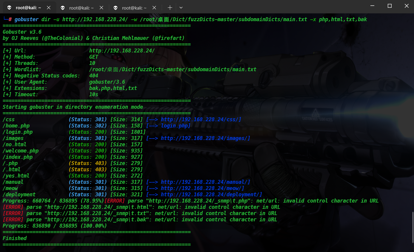Open a new terminal tab
The image size is (414, 252).
[170, 8]
